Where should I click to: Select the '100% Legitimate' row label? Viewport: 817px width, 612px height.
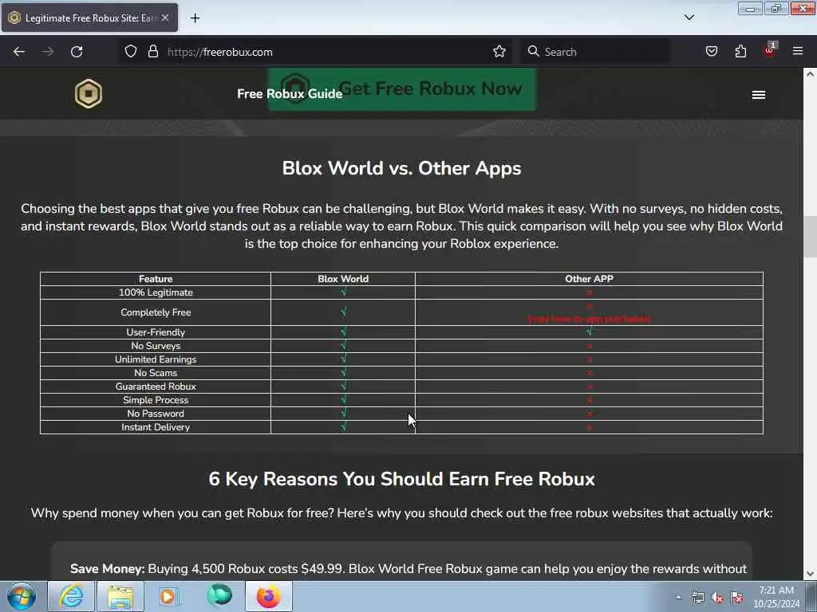click(x=156, y=292)
